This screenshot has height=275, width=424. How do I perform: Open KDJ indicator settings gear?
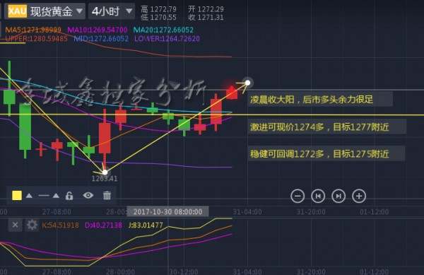click(x=32, y=225)
